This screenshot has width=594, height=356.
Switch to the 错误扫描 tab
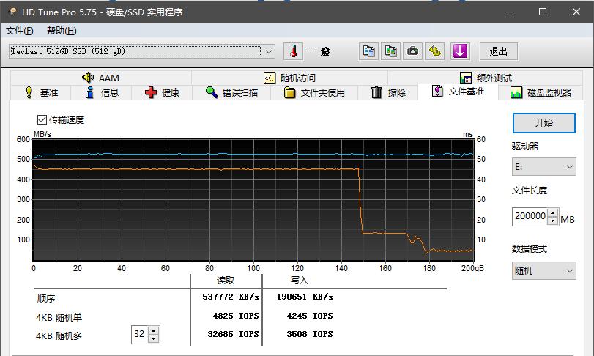point(231,93)
